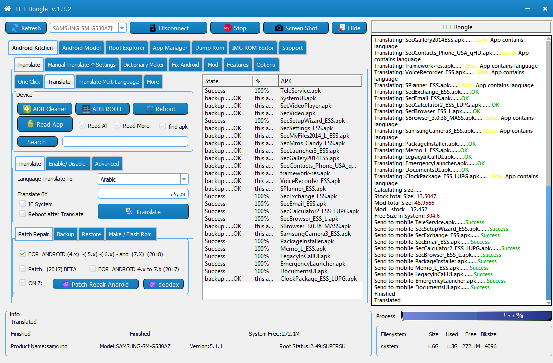Viewport: 553px width, 363px height.
Task: Open Language Translate To dropdown
Action: [x=184, y=179]
